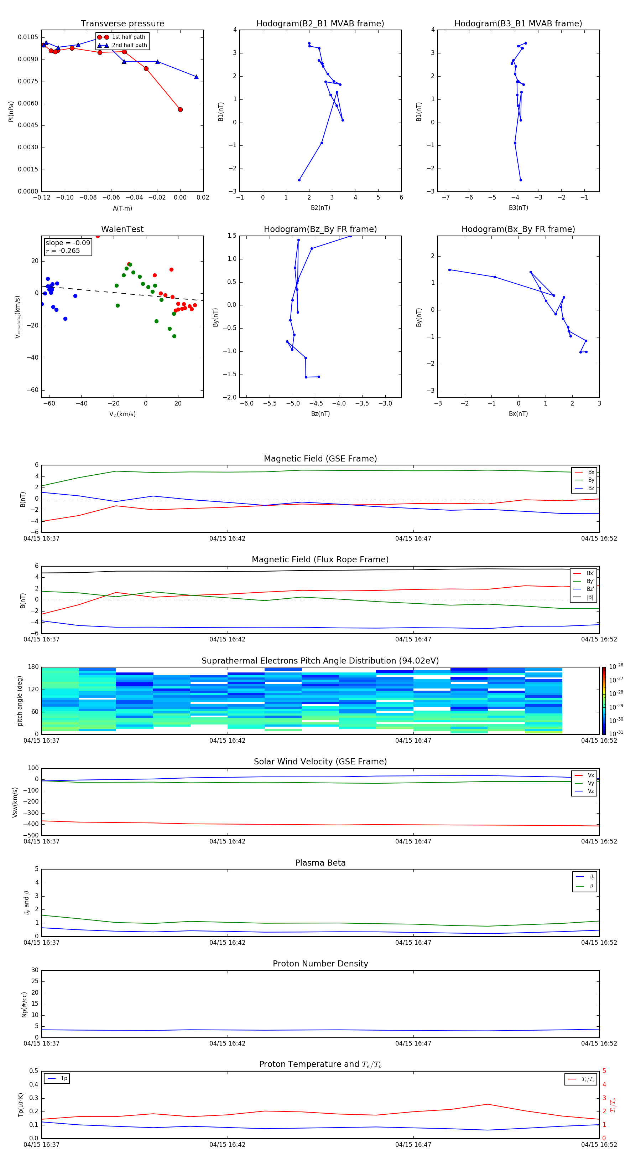Viewport: 641px width, 1176px height.
Task: Click the '2nd half path' legend entry
Action: [x=122, y=45]
